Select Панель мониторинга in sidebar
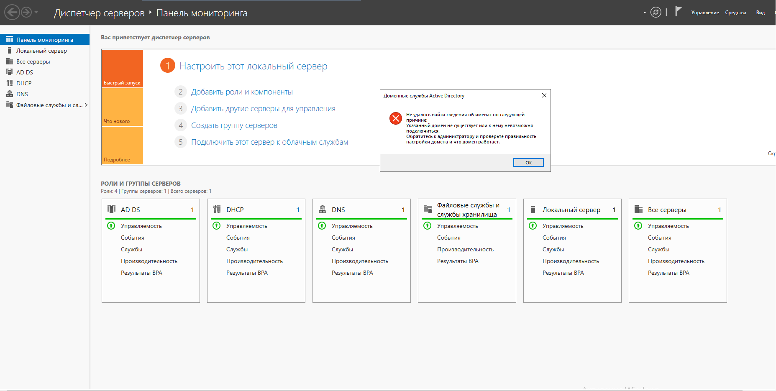The image size is (776, 391). (x=45, y=40)
